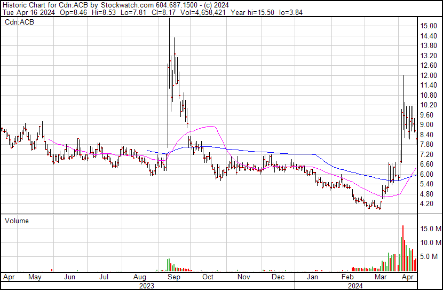Viewport: 443px width, 290px height.
Task: Click the 'Hi=8.53' high price value
Action: [104, 12]
